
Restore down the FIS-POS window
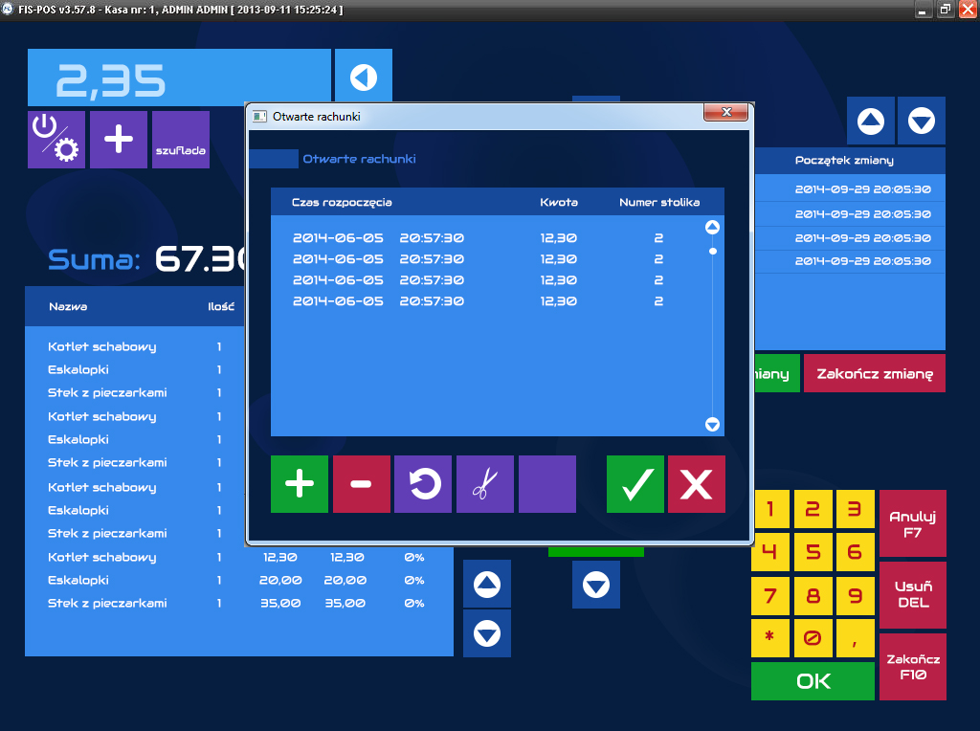point(945,10)
